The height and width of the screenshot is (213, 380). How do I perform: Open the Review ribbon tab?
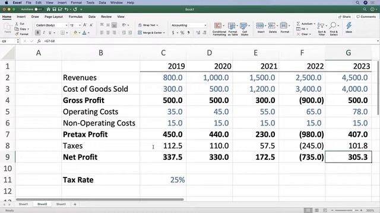[x=106, y=17]
